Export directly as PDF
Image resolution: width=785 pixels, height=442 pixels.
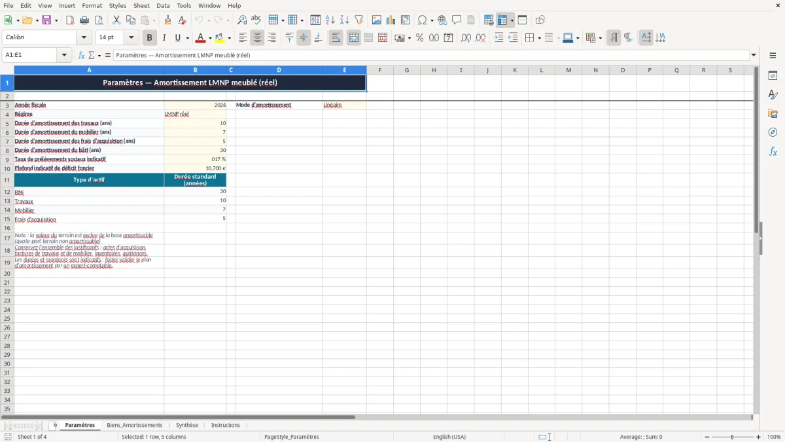[70, 20]
